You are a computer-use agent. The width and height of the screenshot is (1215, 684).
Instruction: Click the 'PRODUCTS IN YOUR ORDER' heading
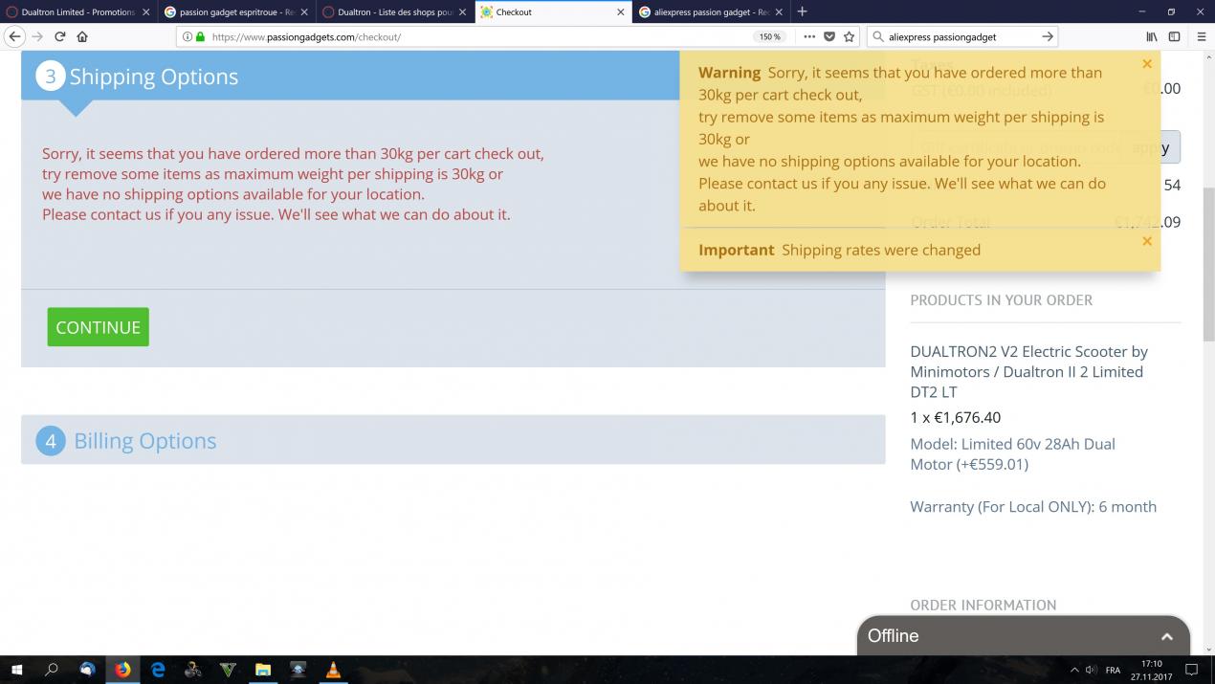point(1001,299)
